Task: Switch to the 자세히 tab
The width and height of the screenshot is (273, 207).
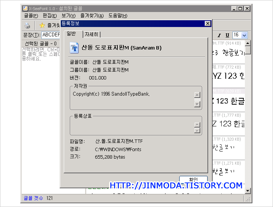Action: pos(92,34)
